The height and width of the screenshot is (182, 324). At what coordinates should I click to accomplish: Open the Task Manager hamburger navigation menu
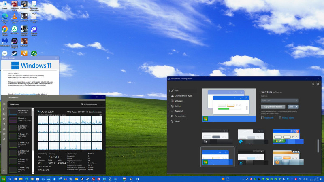[x=4, y=104]
